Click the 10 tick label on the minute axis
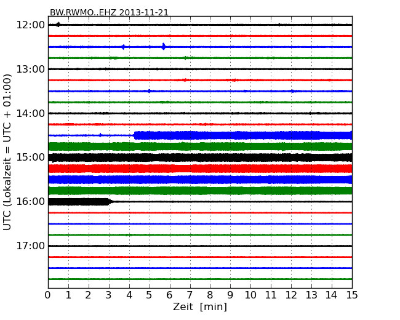The height and width of the screenshot is (320, 400). pos(250,295)
